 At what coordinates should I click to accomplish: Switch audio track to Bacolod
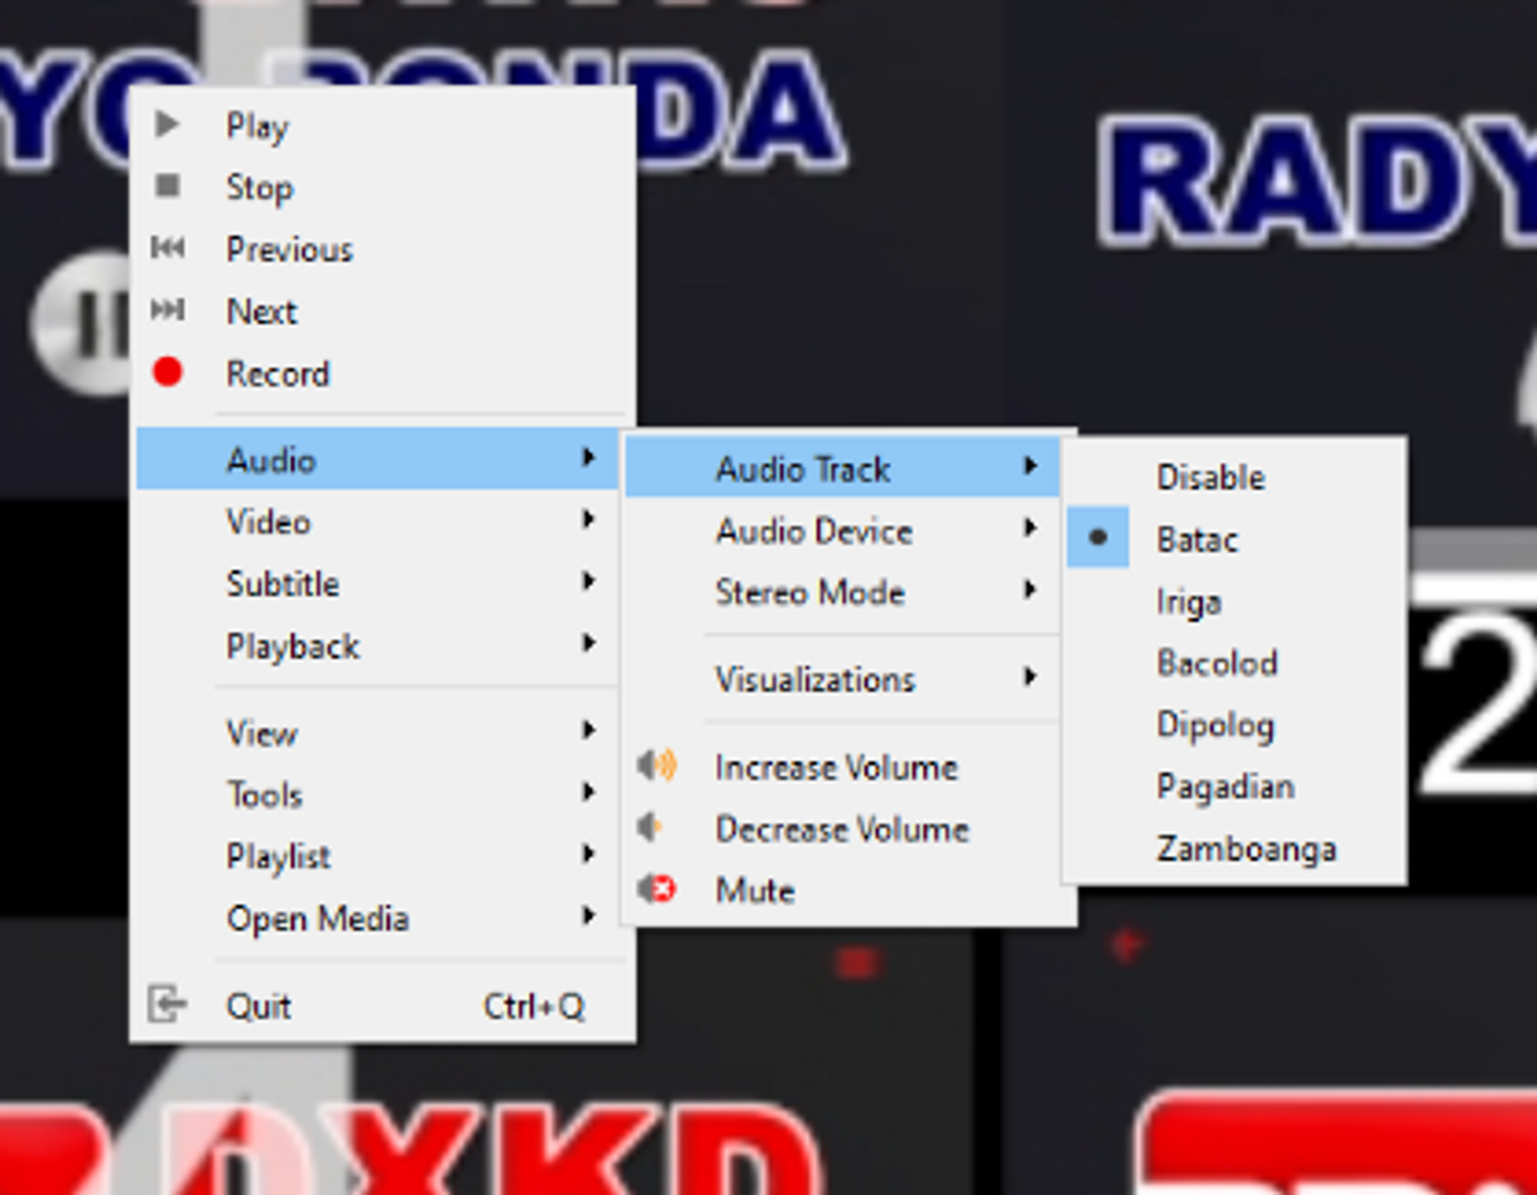1235,662
